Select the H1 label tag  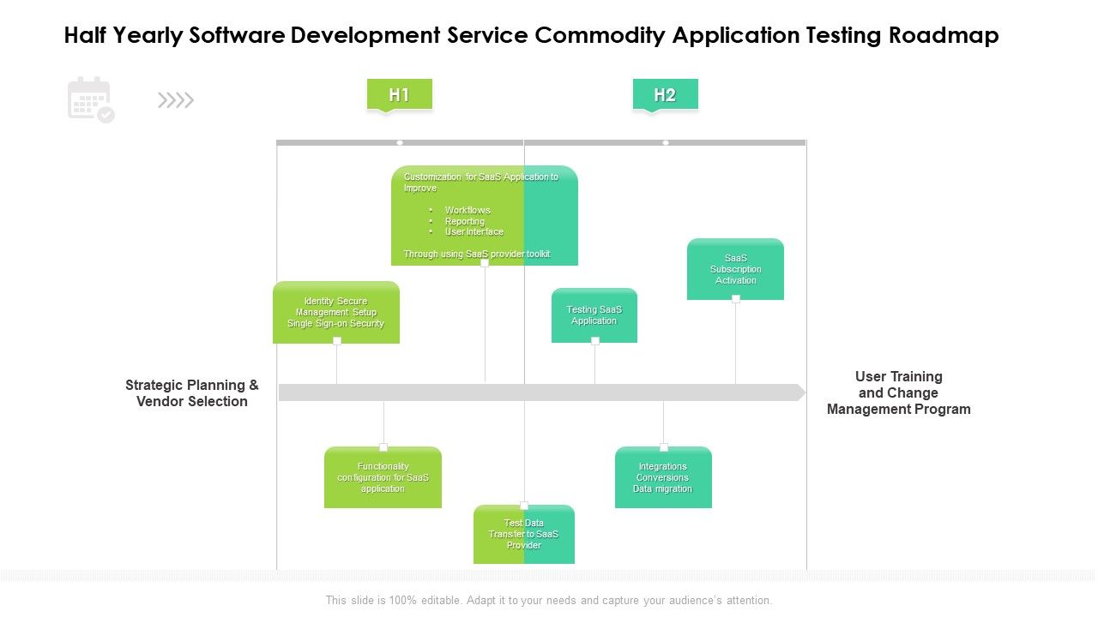tap(400, 95)
